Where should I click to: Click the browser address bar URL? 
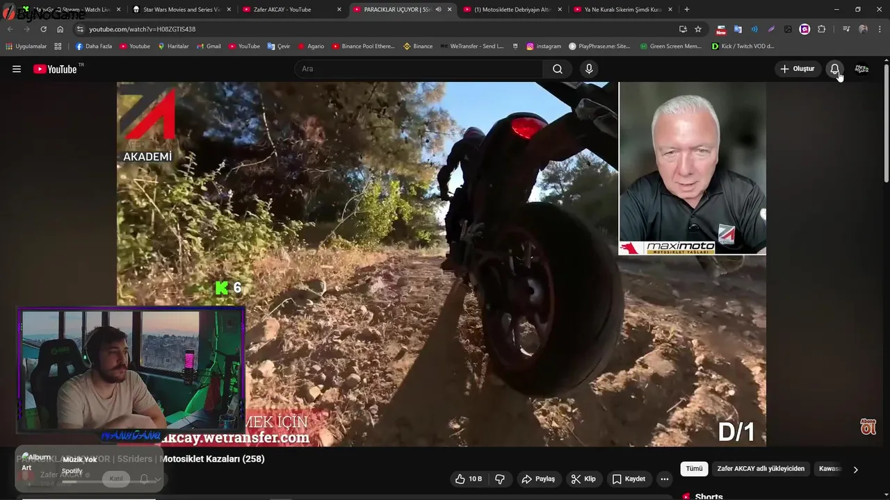[143, 29]
